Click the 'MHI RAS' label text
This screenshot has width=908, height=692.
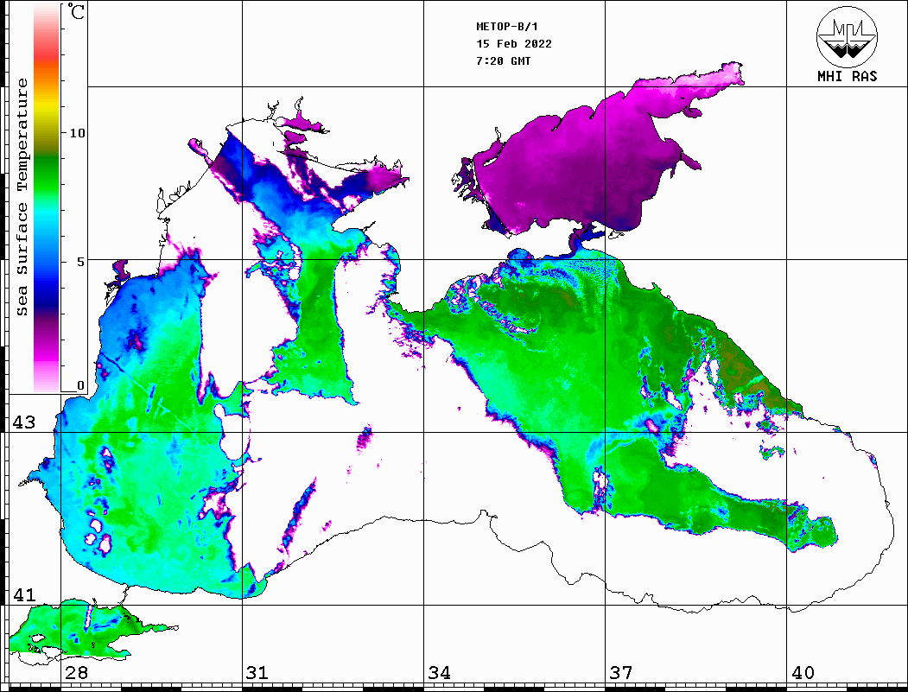click(847, 76)
